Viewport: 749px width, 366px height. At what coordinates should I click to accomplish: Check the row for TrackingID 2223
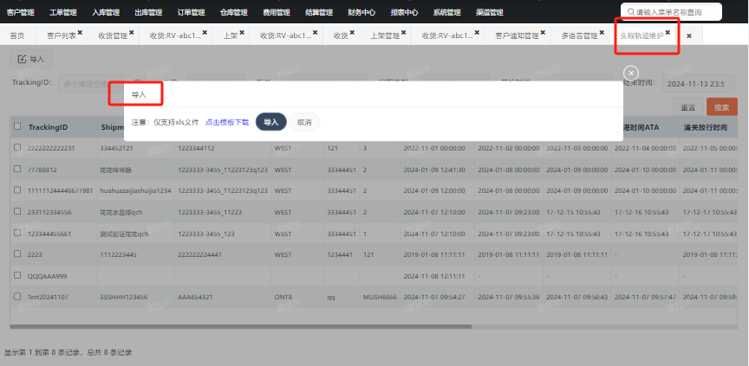point(17,254)
